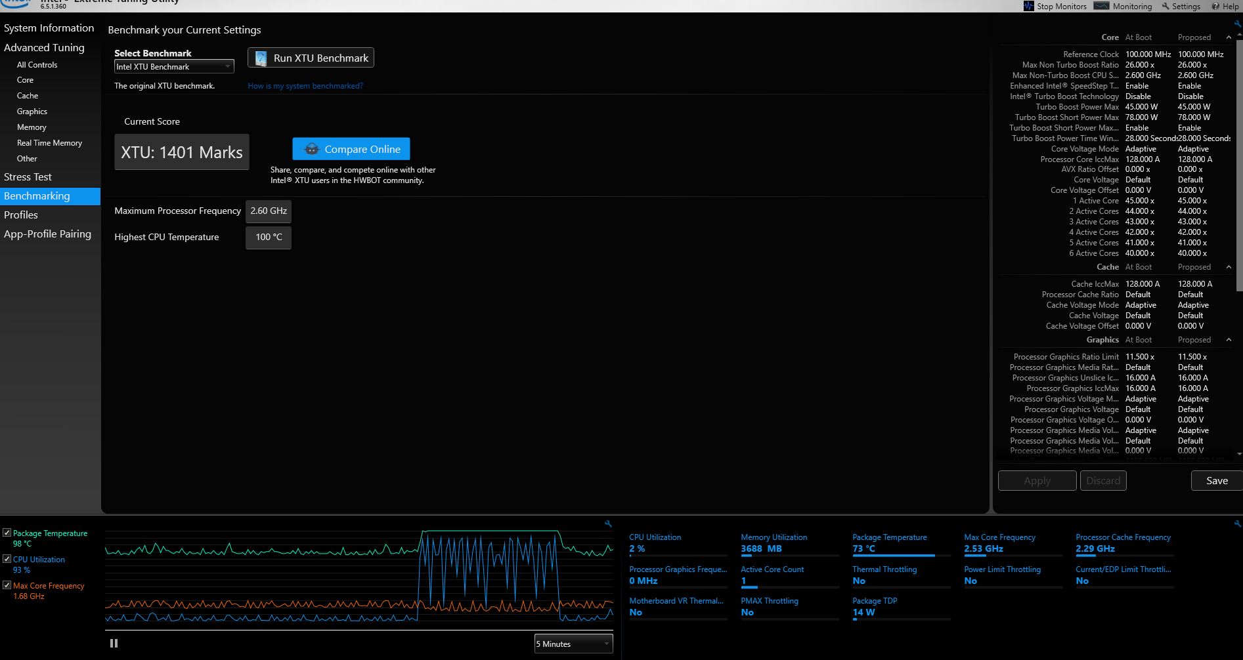Select Real Time Memory page
Screen dimensions: 1243x660
pos(50,143)
